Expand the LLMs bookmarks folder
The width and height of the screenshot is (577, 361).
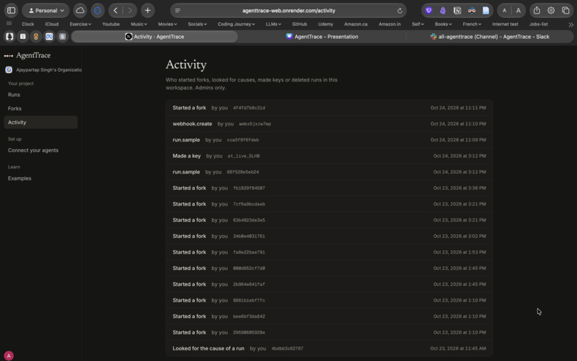point(273,24)
